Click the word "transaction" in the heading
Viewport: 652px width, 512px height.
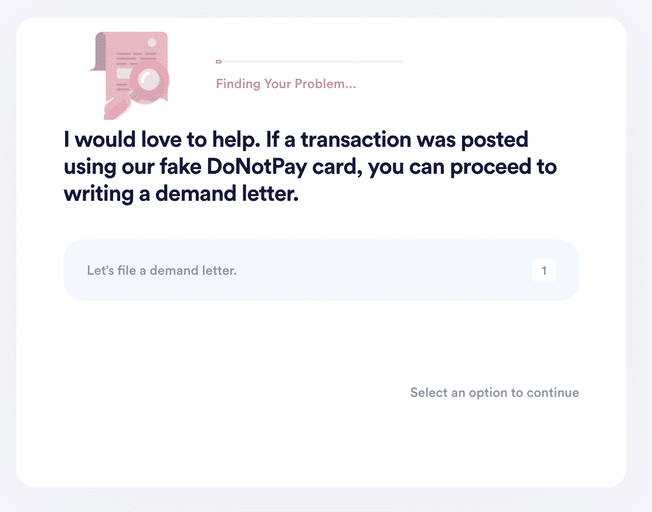click(356, 139)
